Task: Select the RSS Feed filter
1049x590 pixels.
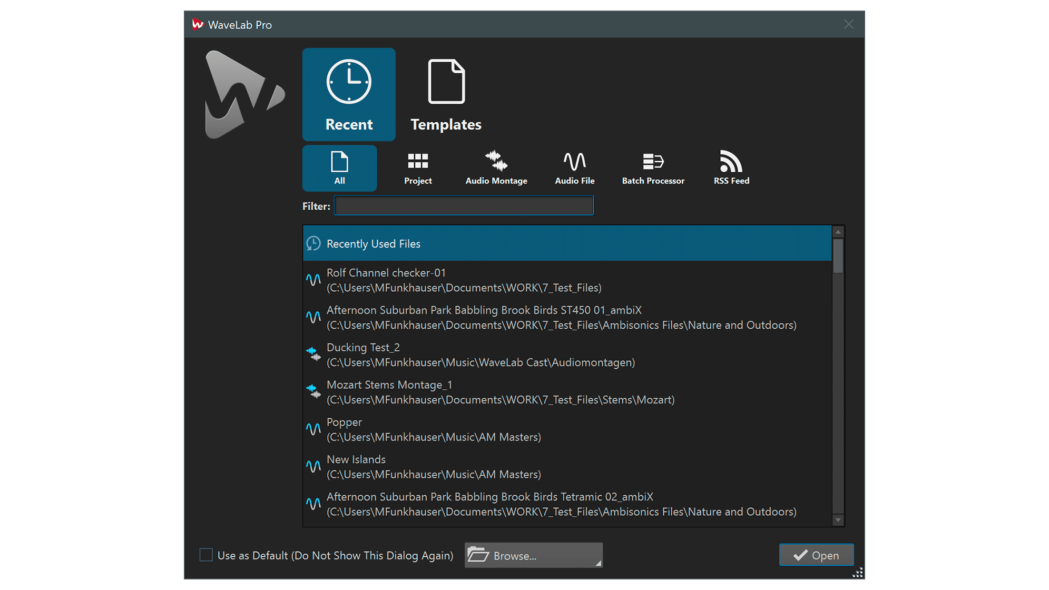Action: (x=731, y=168)
